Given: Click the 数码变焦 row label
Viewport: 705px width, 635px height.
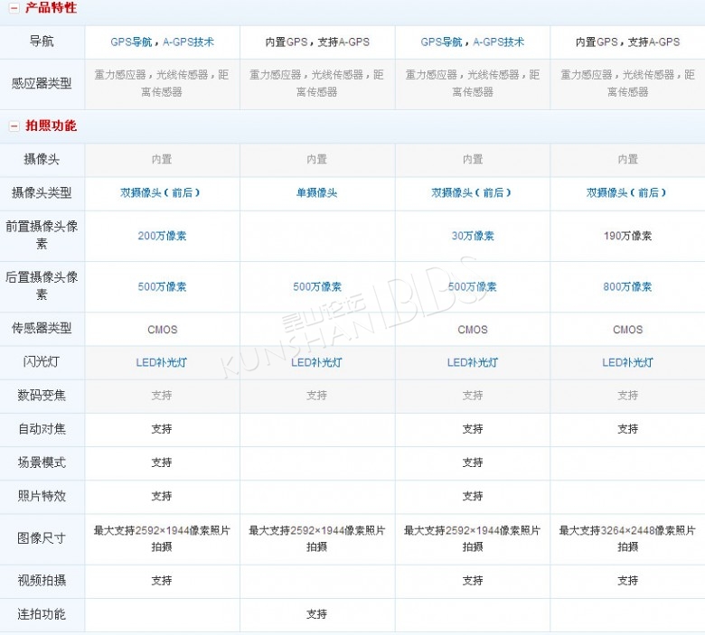Looking at the screenshot, I should tap(42, 396).
